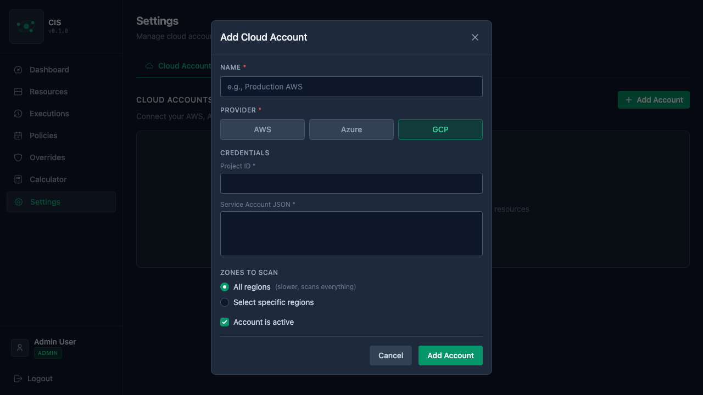703x395 pixels.
Task: Click the Settings gear icon
Action: pyautogui.click(x=19, y=202)
